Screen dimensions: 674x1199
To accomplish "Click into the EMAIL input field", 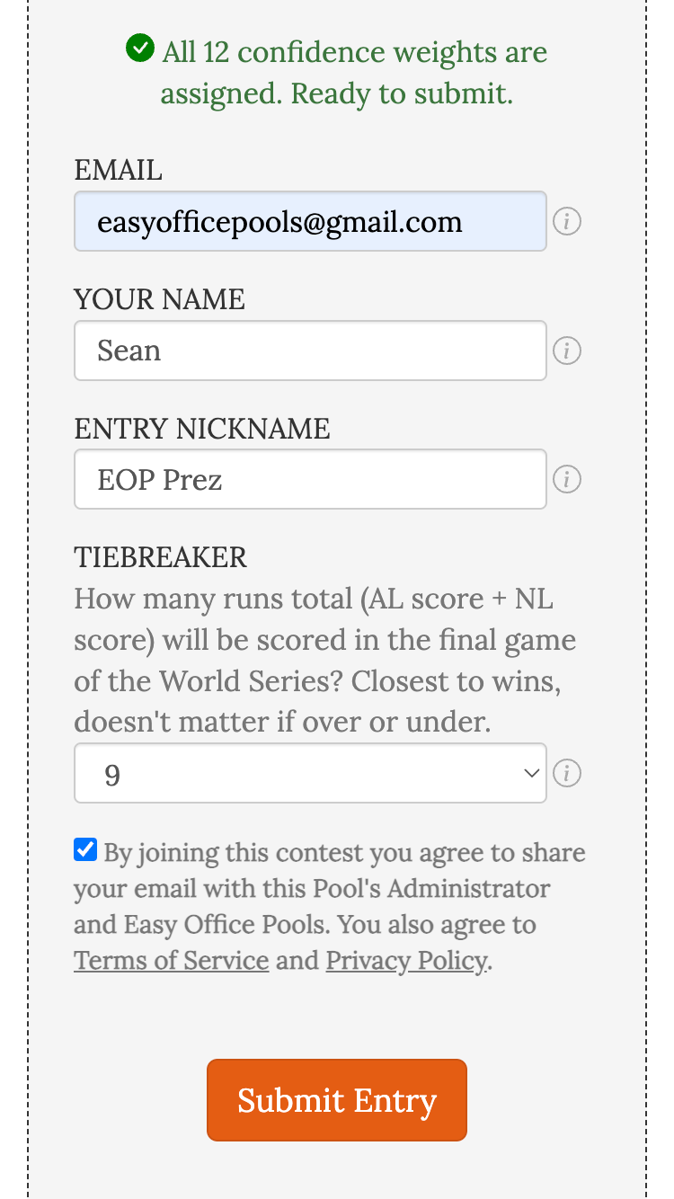I will coord(310,221).
